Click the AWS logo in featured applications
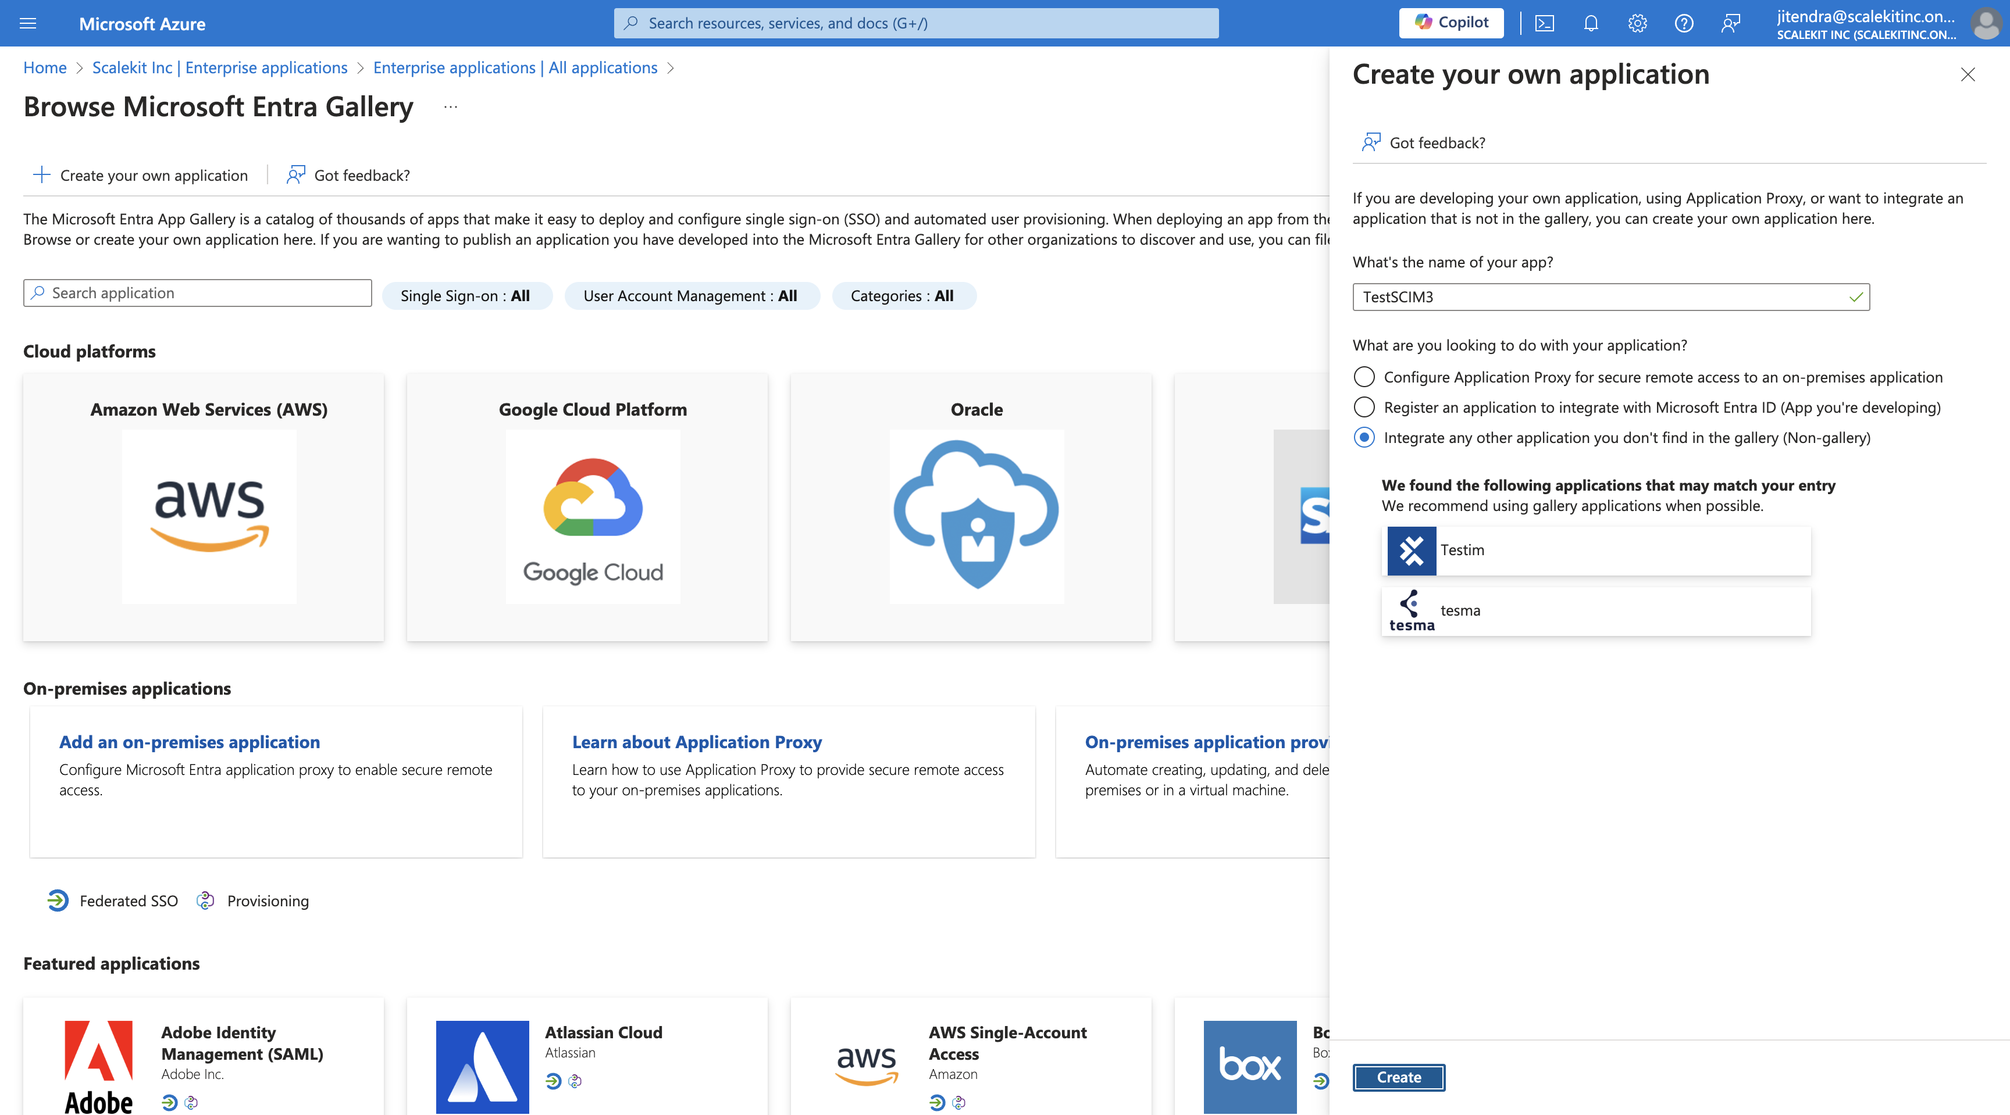 tap(866, 1067)
